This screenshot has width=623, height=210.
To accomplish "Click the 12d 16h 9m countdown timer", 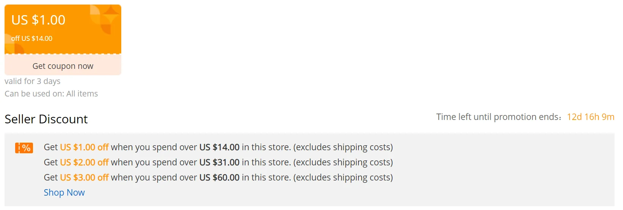I will pyautogui.click(x=590, y=117).
